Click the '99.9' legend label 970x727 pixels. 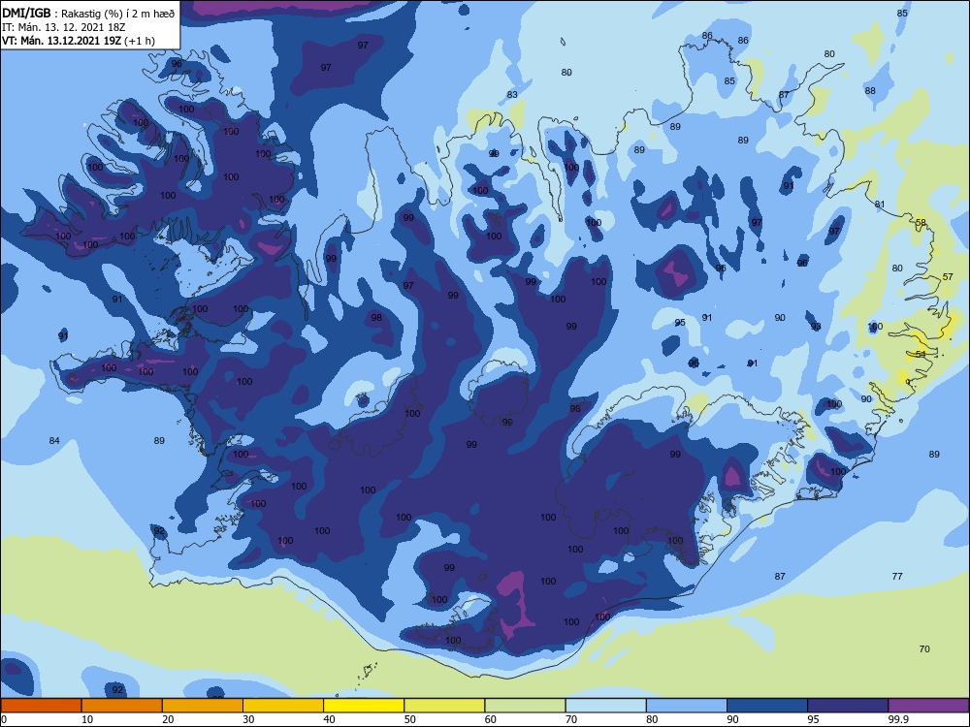click(898, 719)
